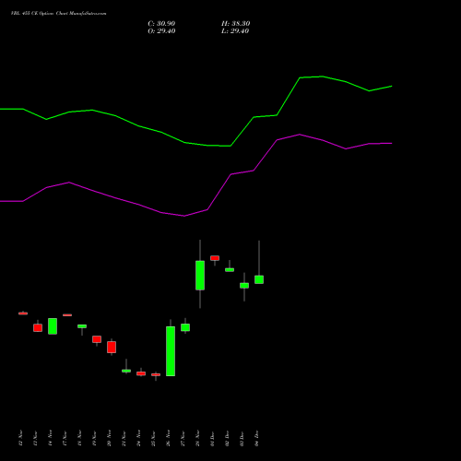This screenshot has width=461, height=461.
Task: Click the green candle for 14 Nov
Action: click(53, 326)
